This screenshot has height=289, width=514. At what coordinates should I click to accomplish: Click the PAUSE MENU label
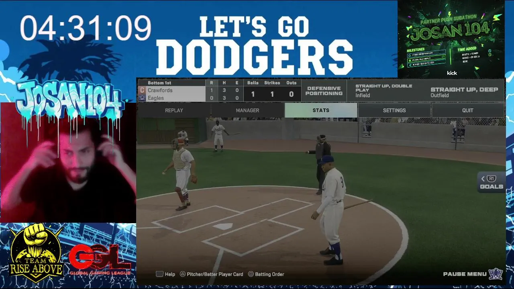[x=465, y=274]
